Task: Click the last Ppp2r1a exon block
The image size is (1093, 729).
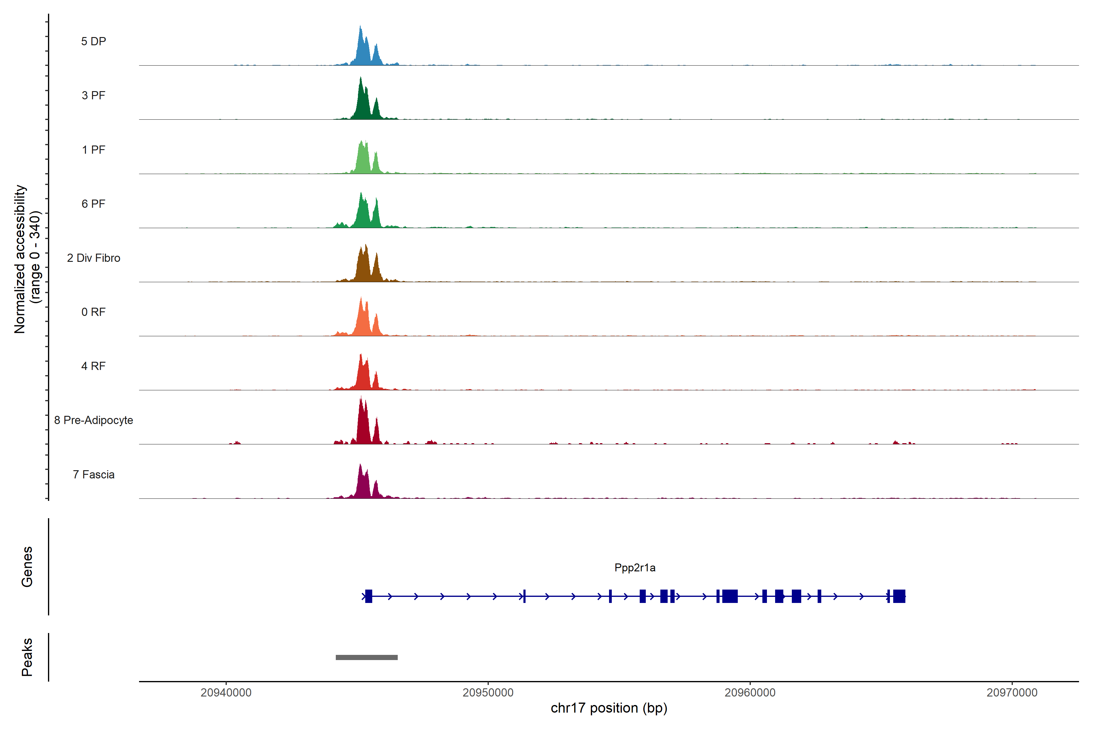Action: [x=899, y=596]
